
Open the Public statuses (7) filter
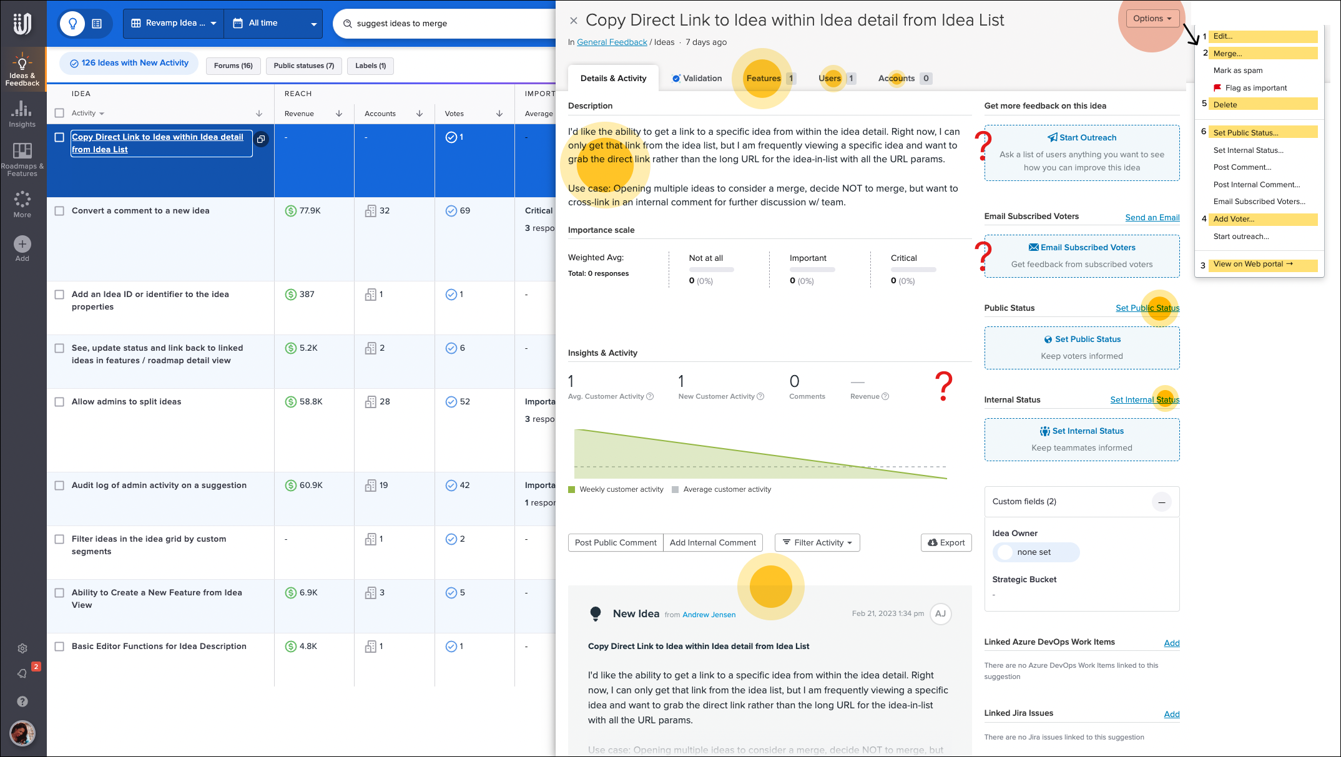click(x=304, y=66)
